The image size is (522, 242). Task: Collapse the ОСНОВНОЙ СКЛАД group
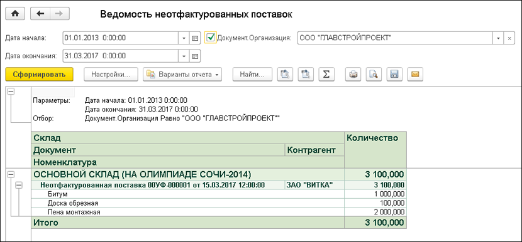(11, 174)
